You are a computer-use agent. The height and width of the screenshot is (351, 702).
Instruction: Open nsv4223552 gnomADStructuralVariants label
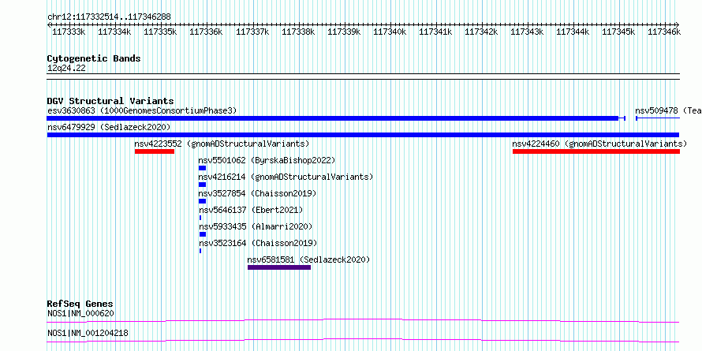[x=222, y=144]
